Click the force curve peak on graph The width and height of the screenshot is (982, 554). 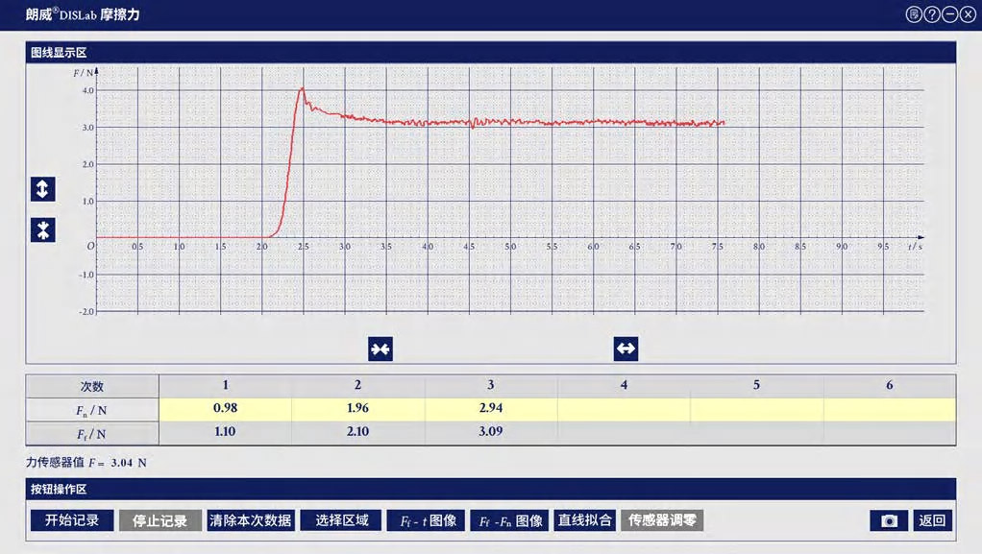303,88
